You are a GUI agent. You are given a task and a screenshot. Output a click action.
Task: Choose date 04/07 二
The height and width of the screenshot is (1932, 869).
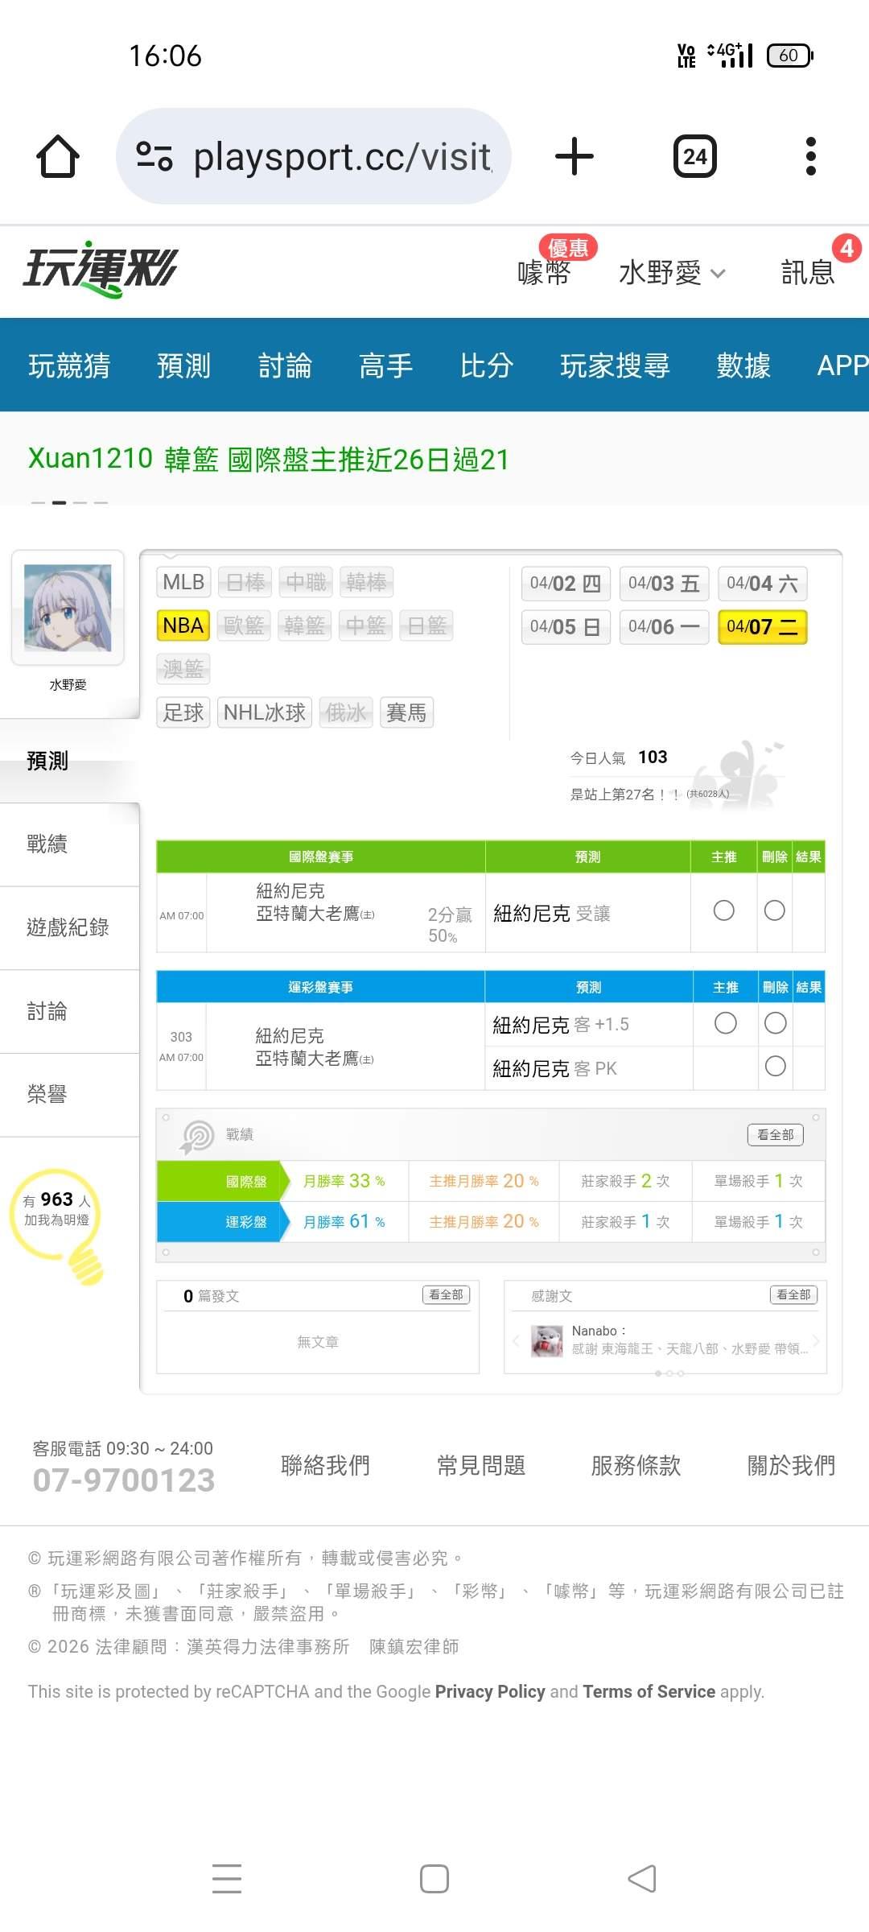(x=762, y=627)
